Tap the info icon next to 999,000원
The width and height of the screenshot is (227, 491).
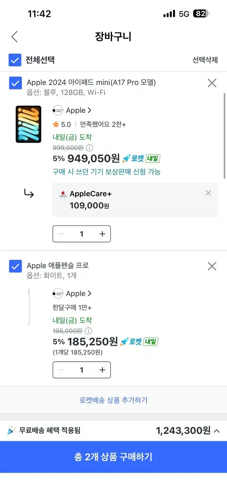tap(89, 148)
